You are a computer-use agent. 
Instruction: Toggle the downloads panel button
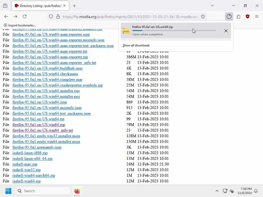tap(229, 16)
